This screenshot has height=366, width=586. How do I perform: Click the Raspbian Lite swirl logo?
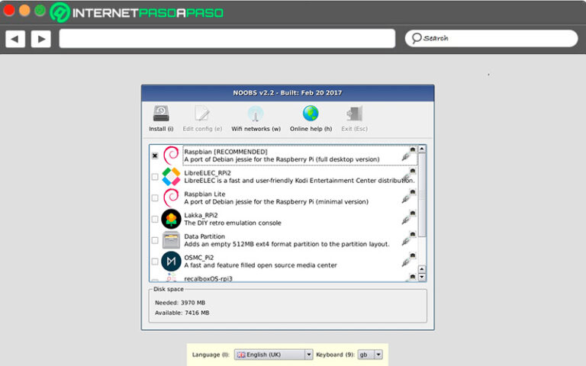pyautogui.click(x=171, y=198)
